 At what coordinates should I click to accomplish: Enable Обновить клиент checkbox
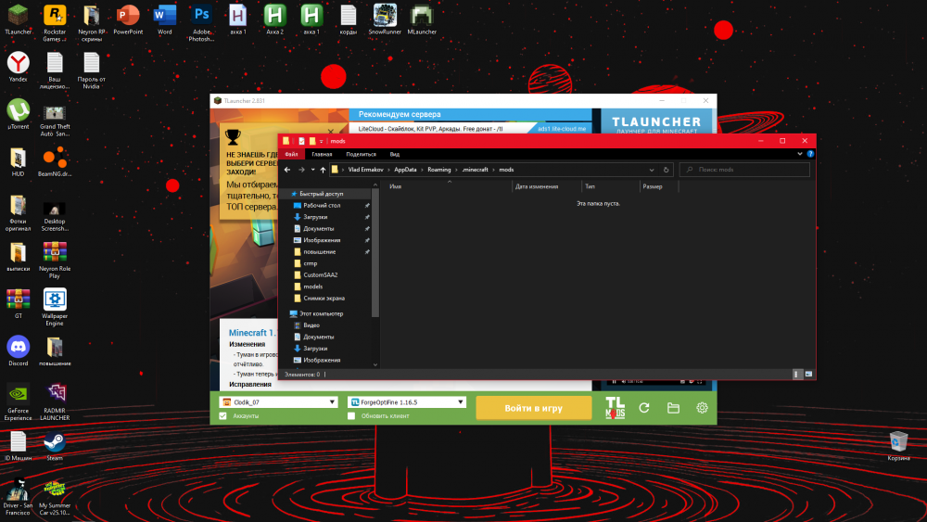351,415
